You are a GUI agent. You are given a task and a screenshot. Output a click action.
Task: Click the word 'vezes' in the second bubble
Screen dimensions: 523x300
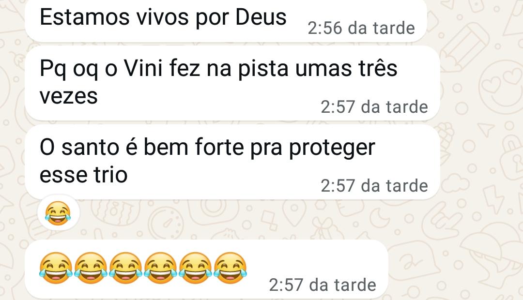pyautogui.click(x=68, y=96)
